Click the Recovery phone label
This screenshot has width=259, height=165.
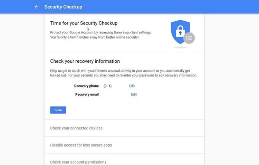86,86
